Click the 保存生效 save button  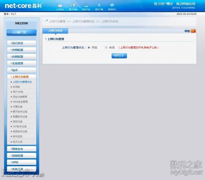coord(119,56)
